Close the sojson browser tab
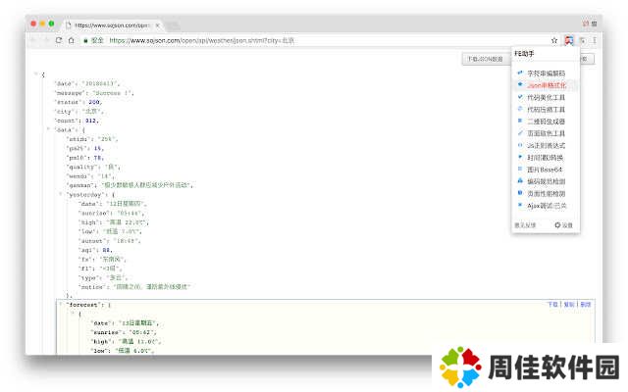The width and height of the screenshot is (628, 392). 157,24
